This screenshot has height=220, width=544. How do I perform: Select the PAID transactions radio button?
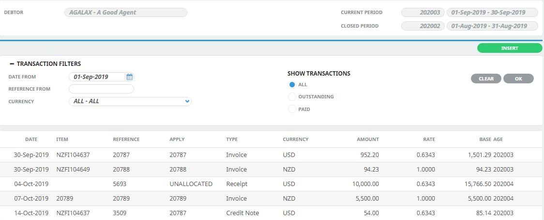click(x=292, y=109)
